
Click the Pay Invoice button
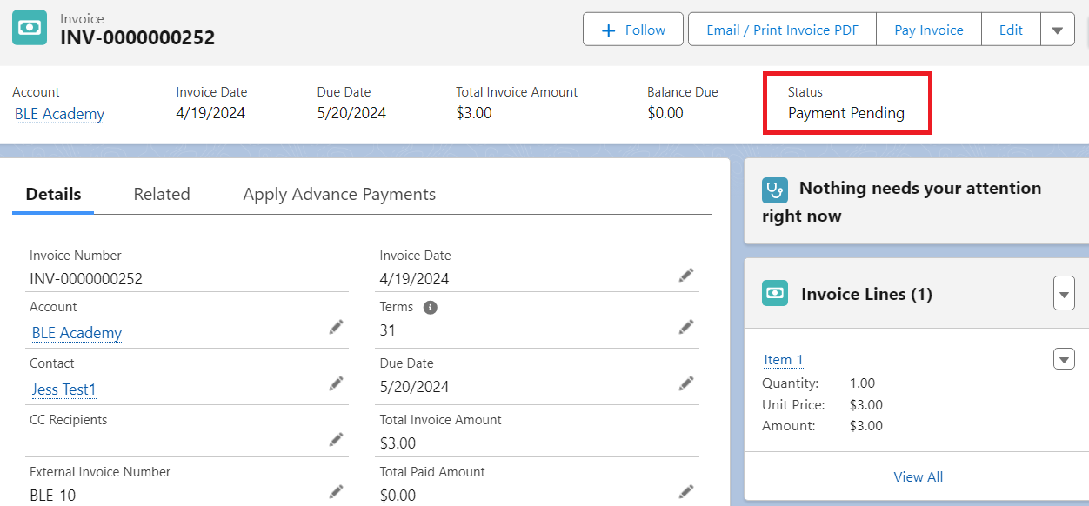coord(928,30)
